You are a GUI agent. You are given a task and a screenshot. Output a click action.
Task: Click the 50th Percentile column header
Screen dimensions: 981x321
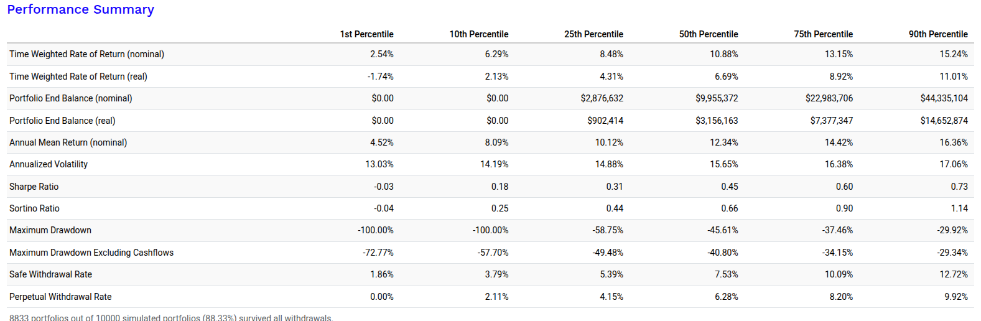[709, 34]
